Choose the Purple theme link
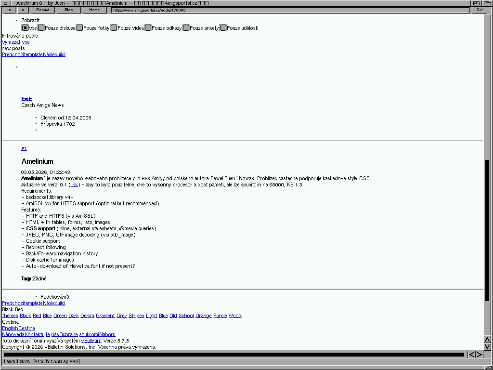This screenshot has height=370, width=493. (220, 316)
